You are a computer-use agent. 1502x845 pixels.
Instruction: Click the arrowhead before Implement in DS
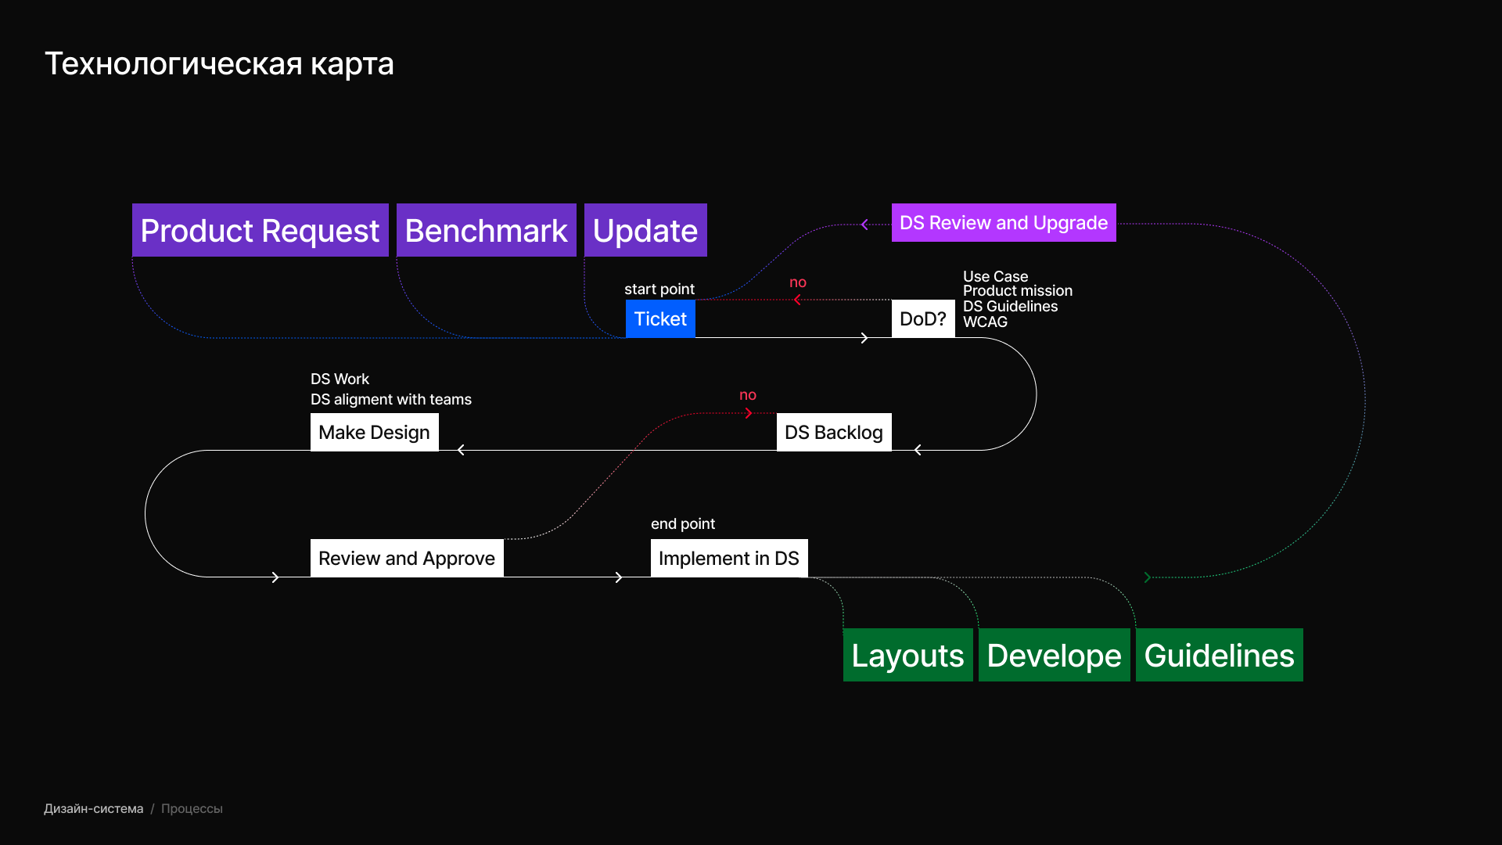tap(619, 577)
